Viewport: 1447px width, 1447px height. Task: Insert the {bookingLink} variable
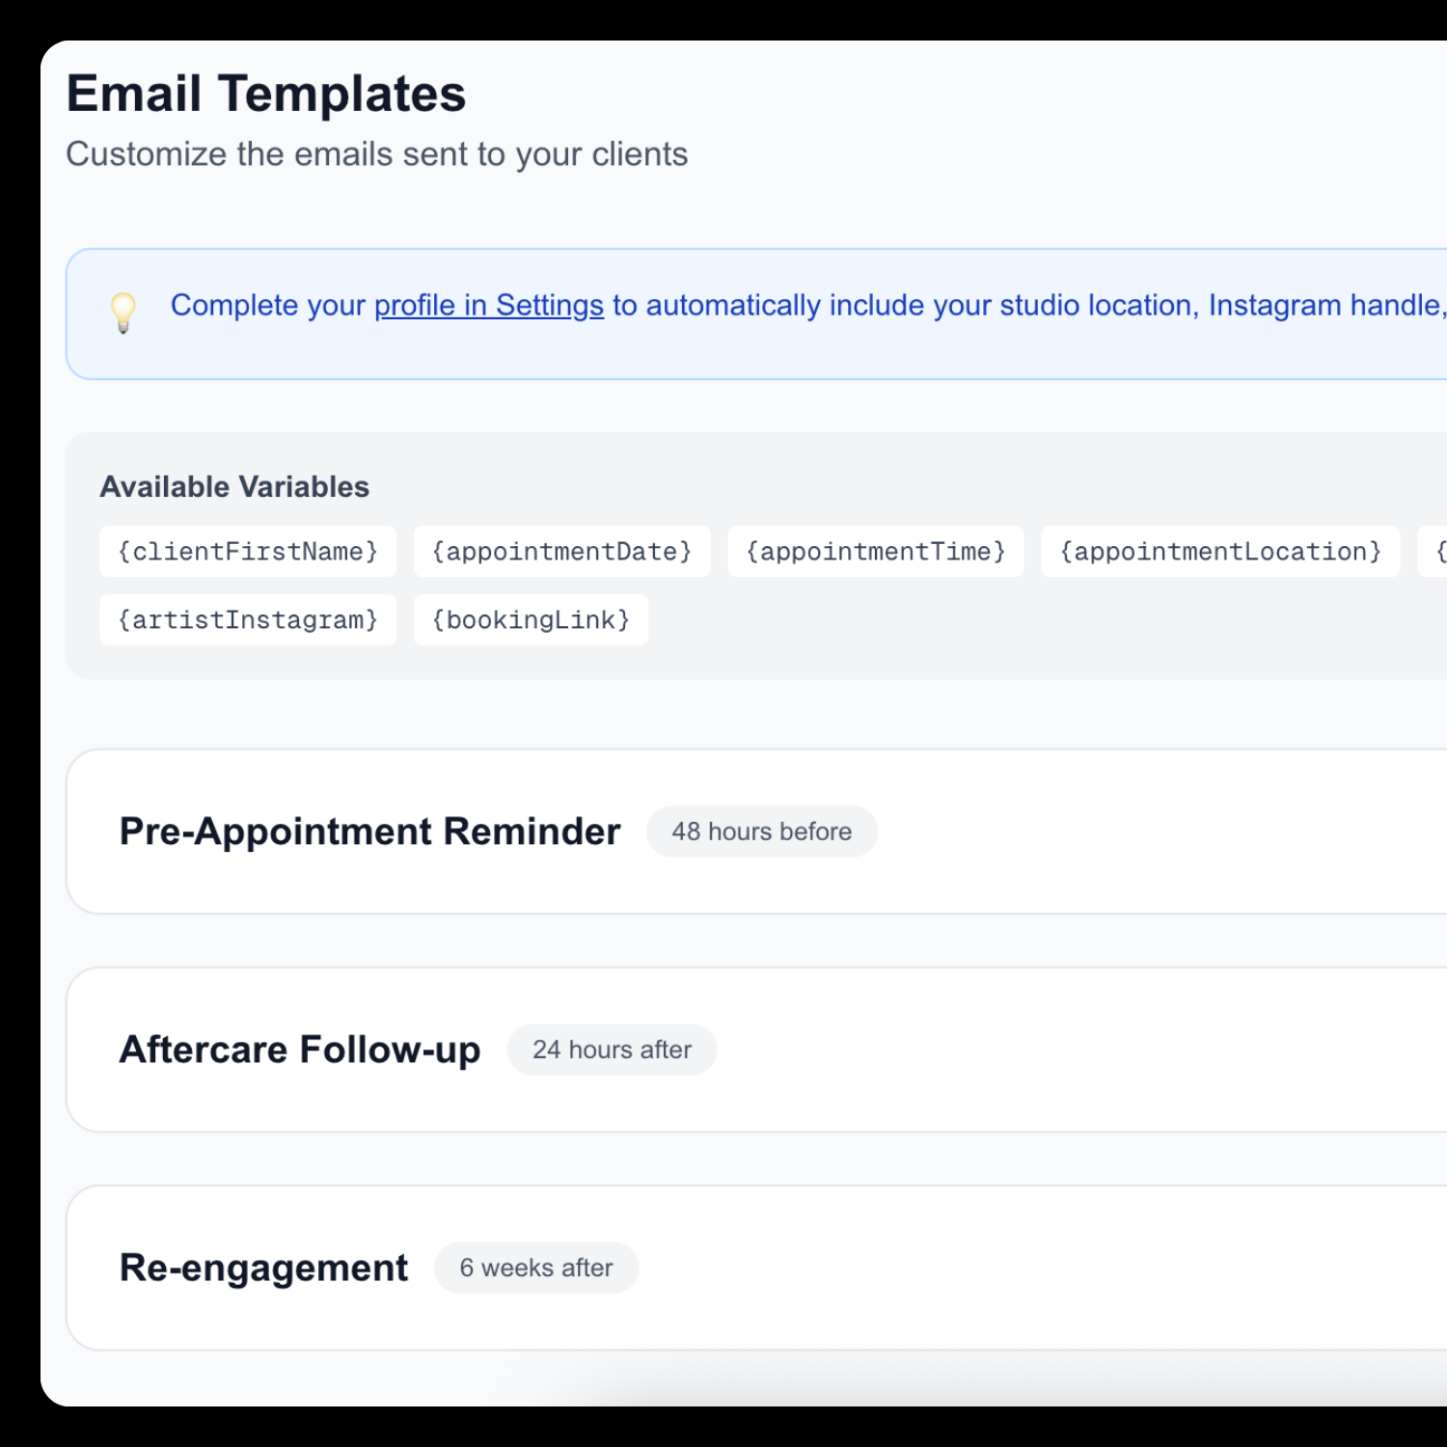pos(531,619)
